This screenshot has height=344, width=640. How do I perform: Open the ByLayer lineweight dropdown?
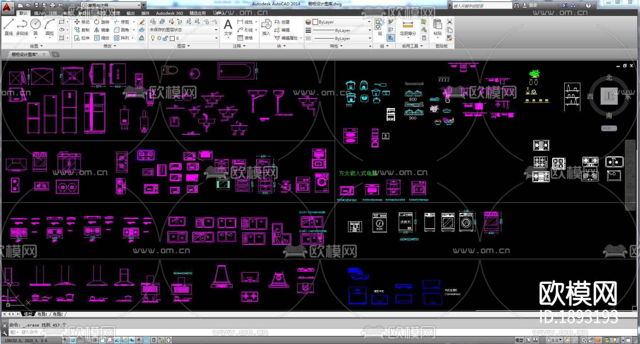tap(342, 30)
